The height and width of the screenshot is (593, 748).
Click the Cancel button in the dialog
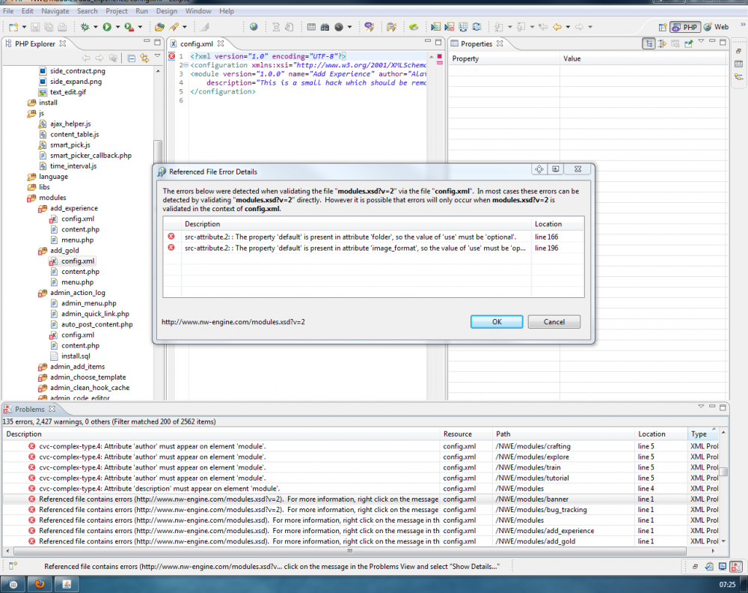554,322
